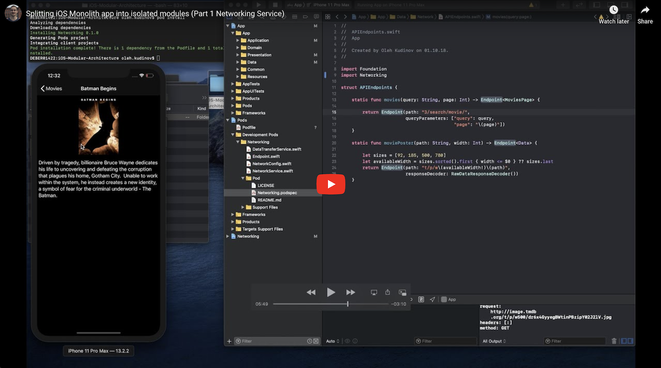
Task: Expand the Support Files folder
Action: [243, 207]
